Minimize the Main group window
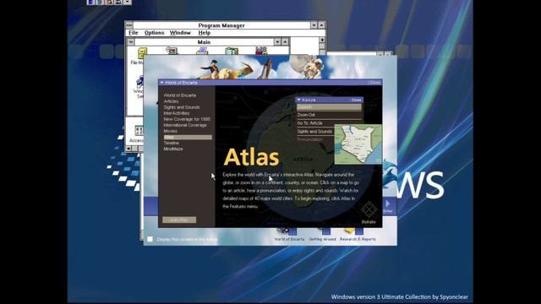Image resolution: width=541 pixels, height=304 pixels. (277, 41)
